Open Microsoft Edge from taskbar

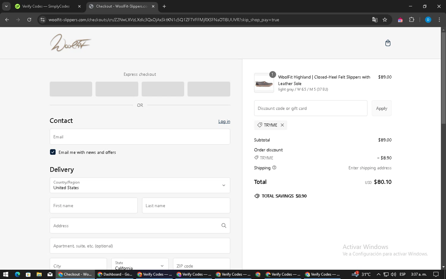17,274
